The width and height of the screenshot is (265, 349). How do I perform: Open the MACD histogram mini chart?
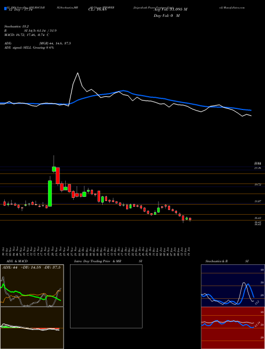click(x=32, y=328)
